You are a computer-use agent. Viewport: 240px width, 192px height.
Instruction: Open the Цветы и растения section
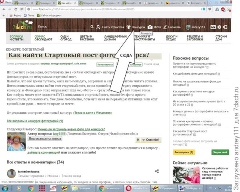click(x=86, y=38)
